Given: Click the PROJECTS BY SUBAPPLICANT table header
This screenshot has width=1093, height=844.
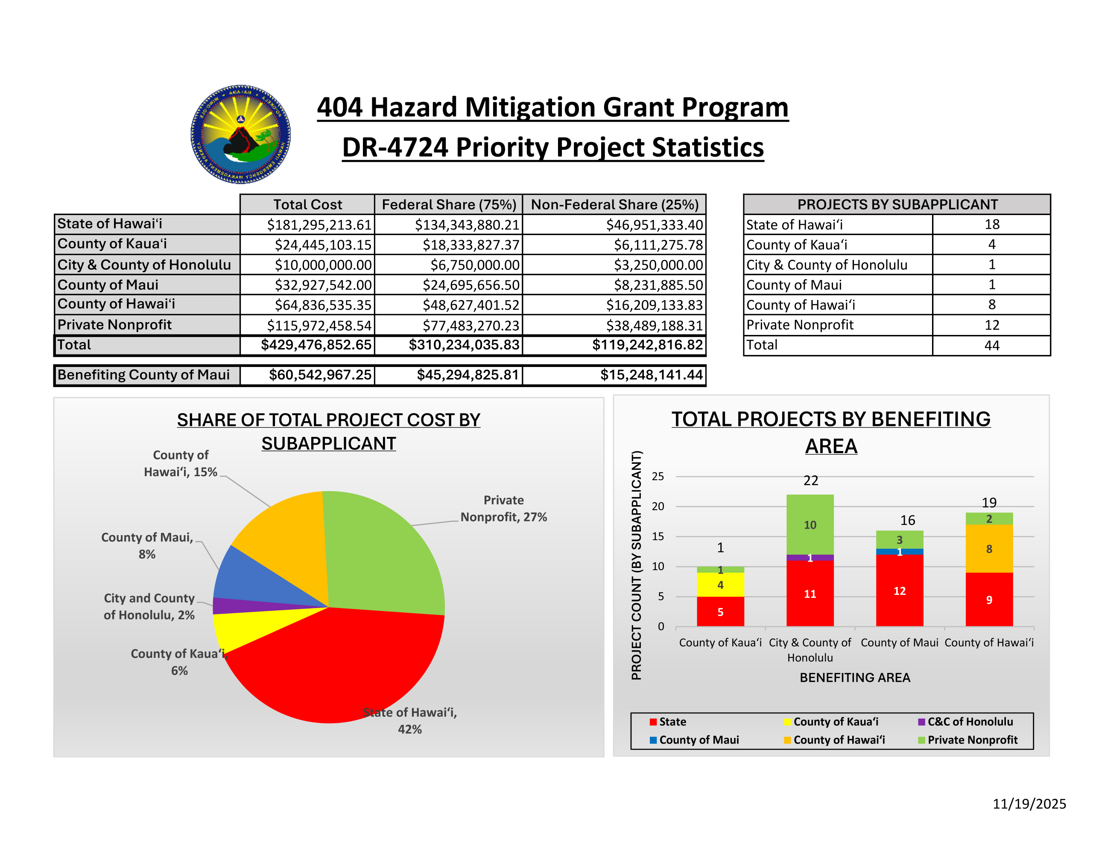Looking at the screenshot, I should point(897,205).
